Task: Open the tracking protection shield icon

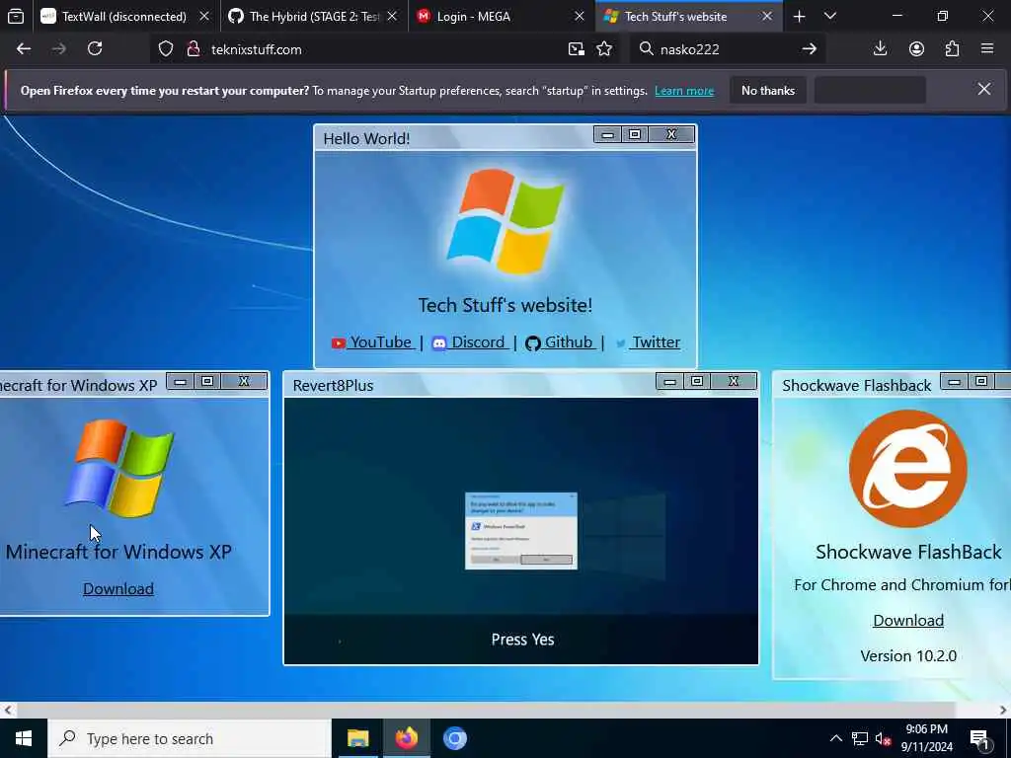Action: pos(166,49)
